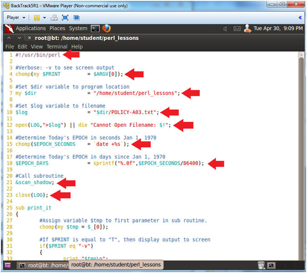
Task: Click the show desktop icon in bottom panel
Action: [8, 266]
